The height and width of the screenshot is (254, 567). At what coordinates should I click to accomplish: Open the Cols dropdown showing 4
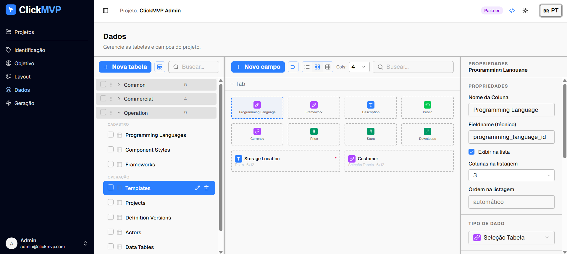tap(359, 67)
